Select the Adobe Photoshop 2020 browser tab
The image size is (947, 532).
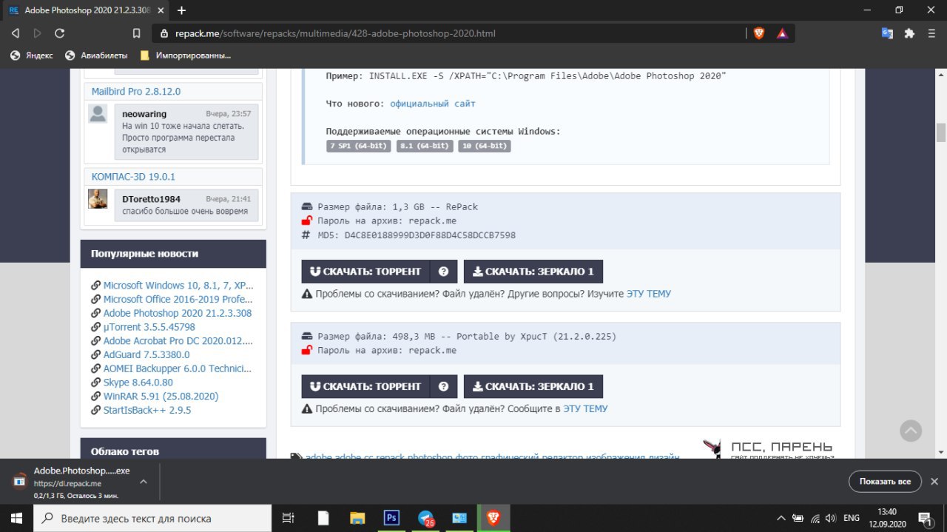pyautogui.click(x=86, y=10)
